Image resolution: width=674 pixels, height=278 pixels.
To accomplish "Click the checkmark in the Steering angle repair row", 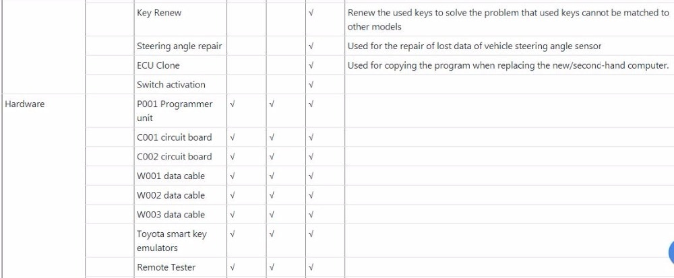I will coord(311,46).
